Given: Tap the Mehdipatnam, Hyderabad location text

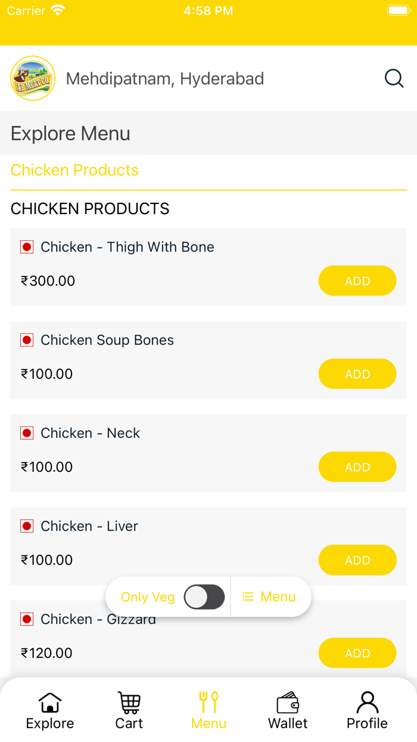Looking at the screenshot, I should click(x=164, y=78).
